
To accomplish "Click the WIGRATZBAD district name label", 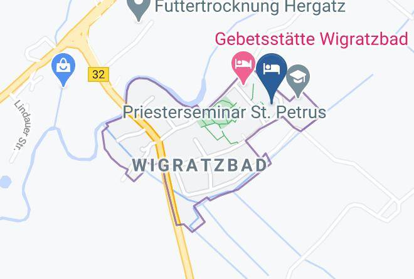I will coord(200,165).
